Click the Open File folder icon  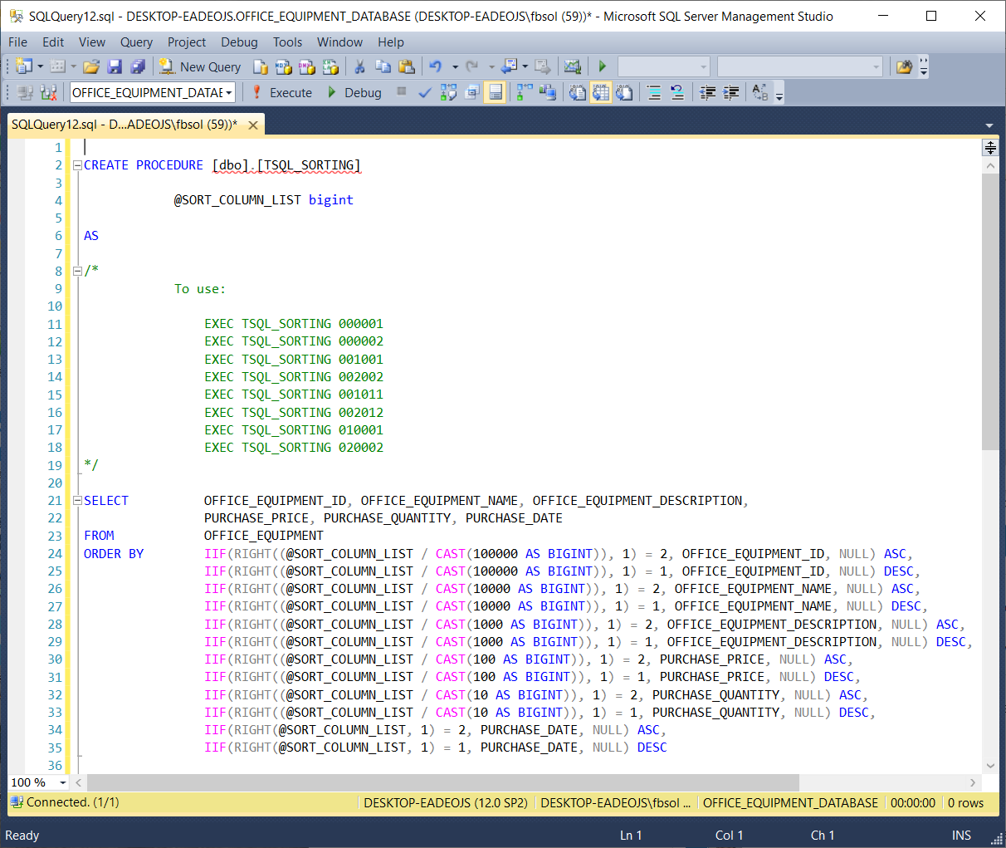pos(91,66)
